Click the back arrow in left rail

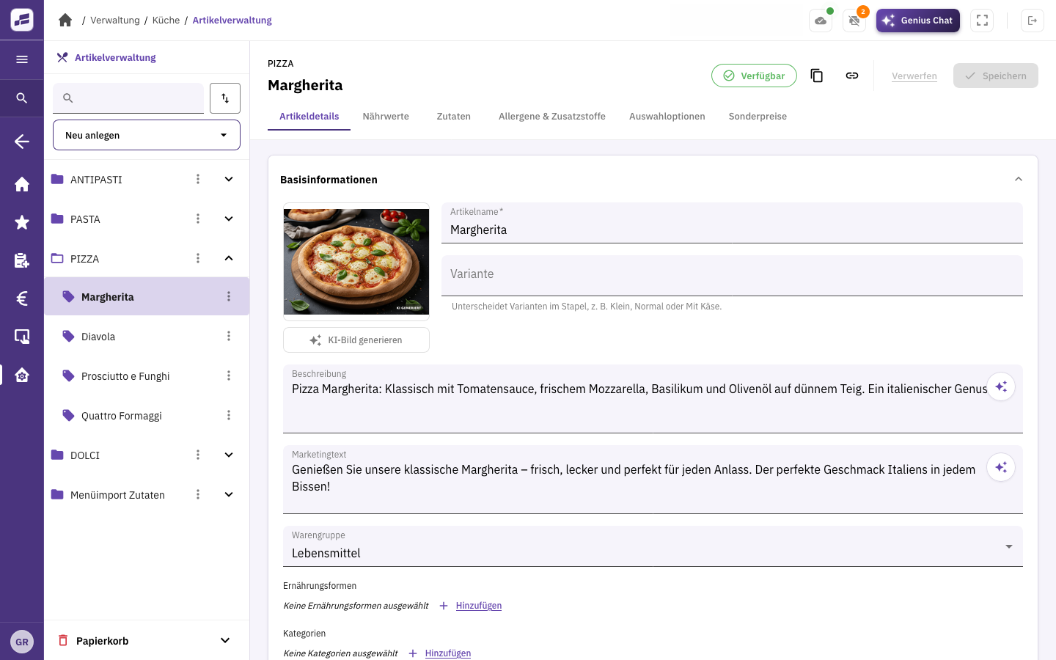22,142
